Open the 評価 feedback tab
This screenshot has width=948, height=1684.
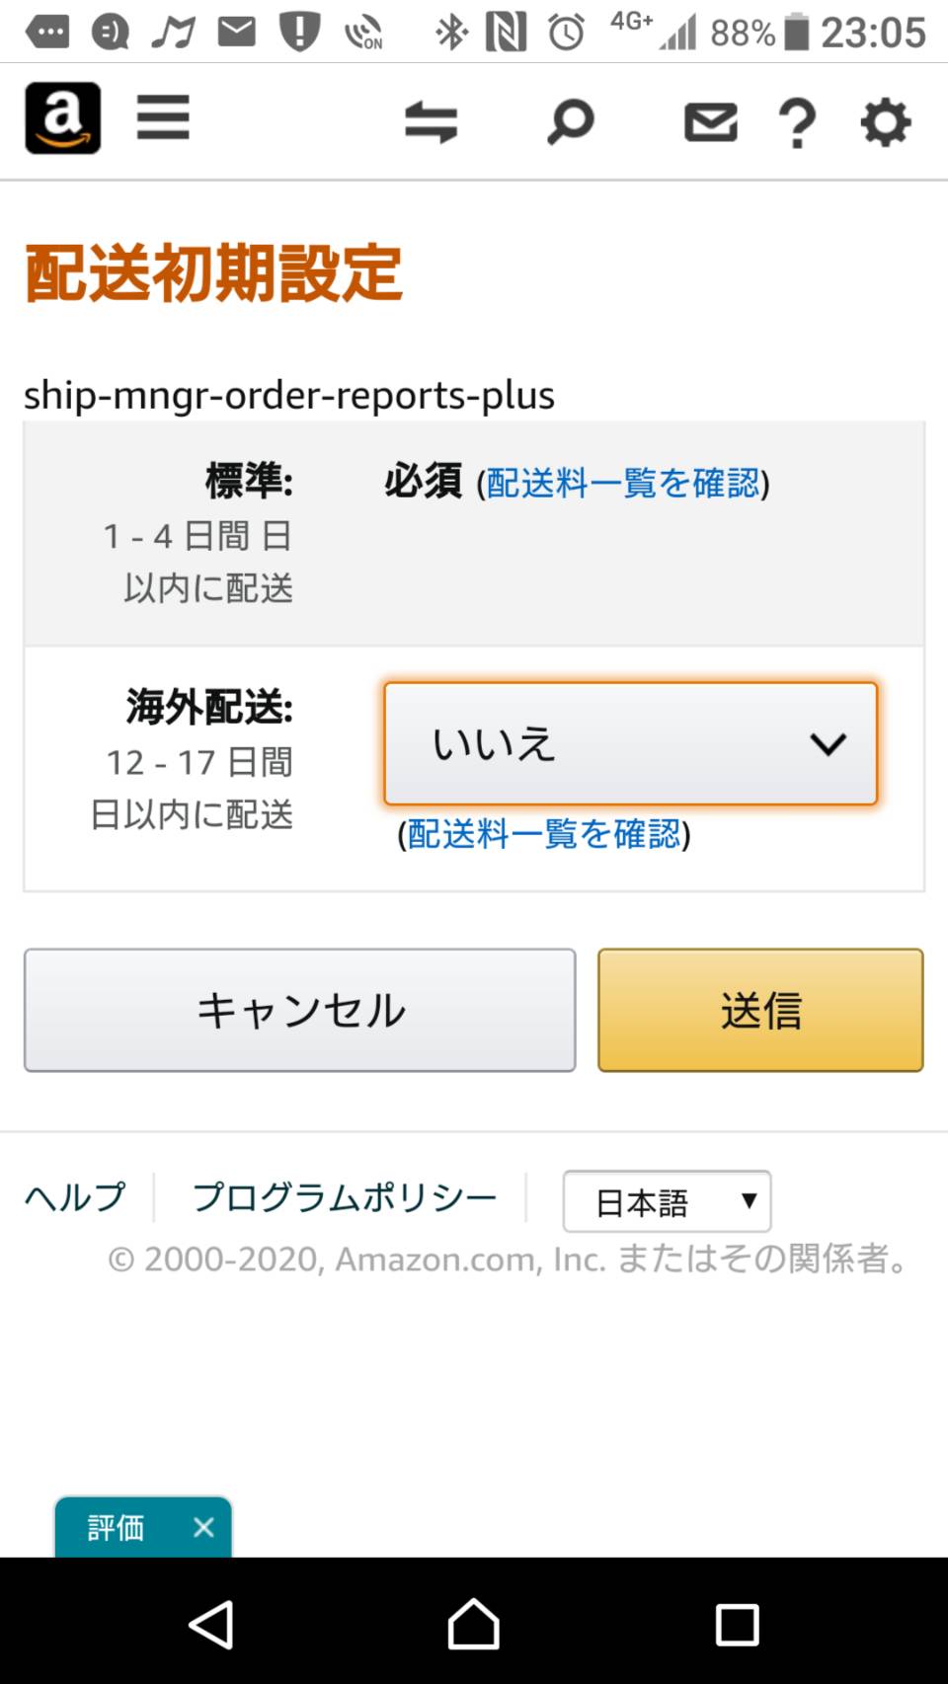click(117, 1528)
